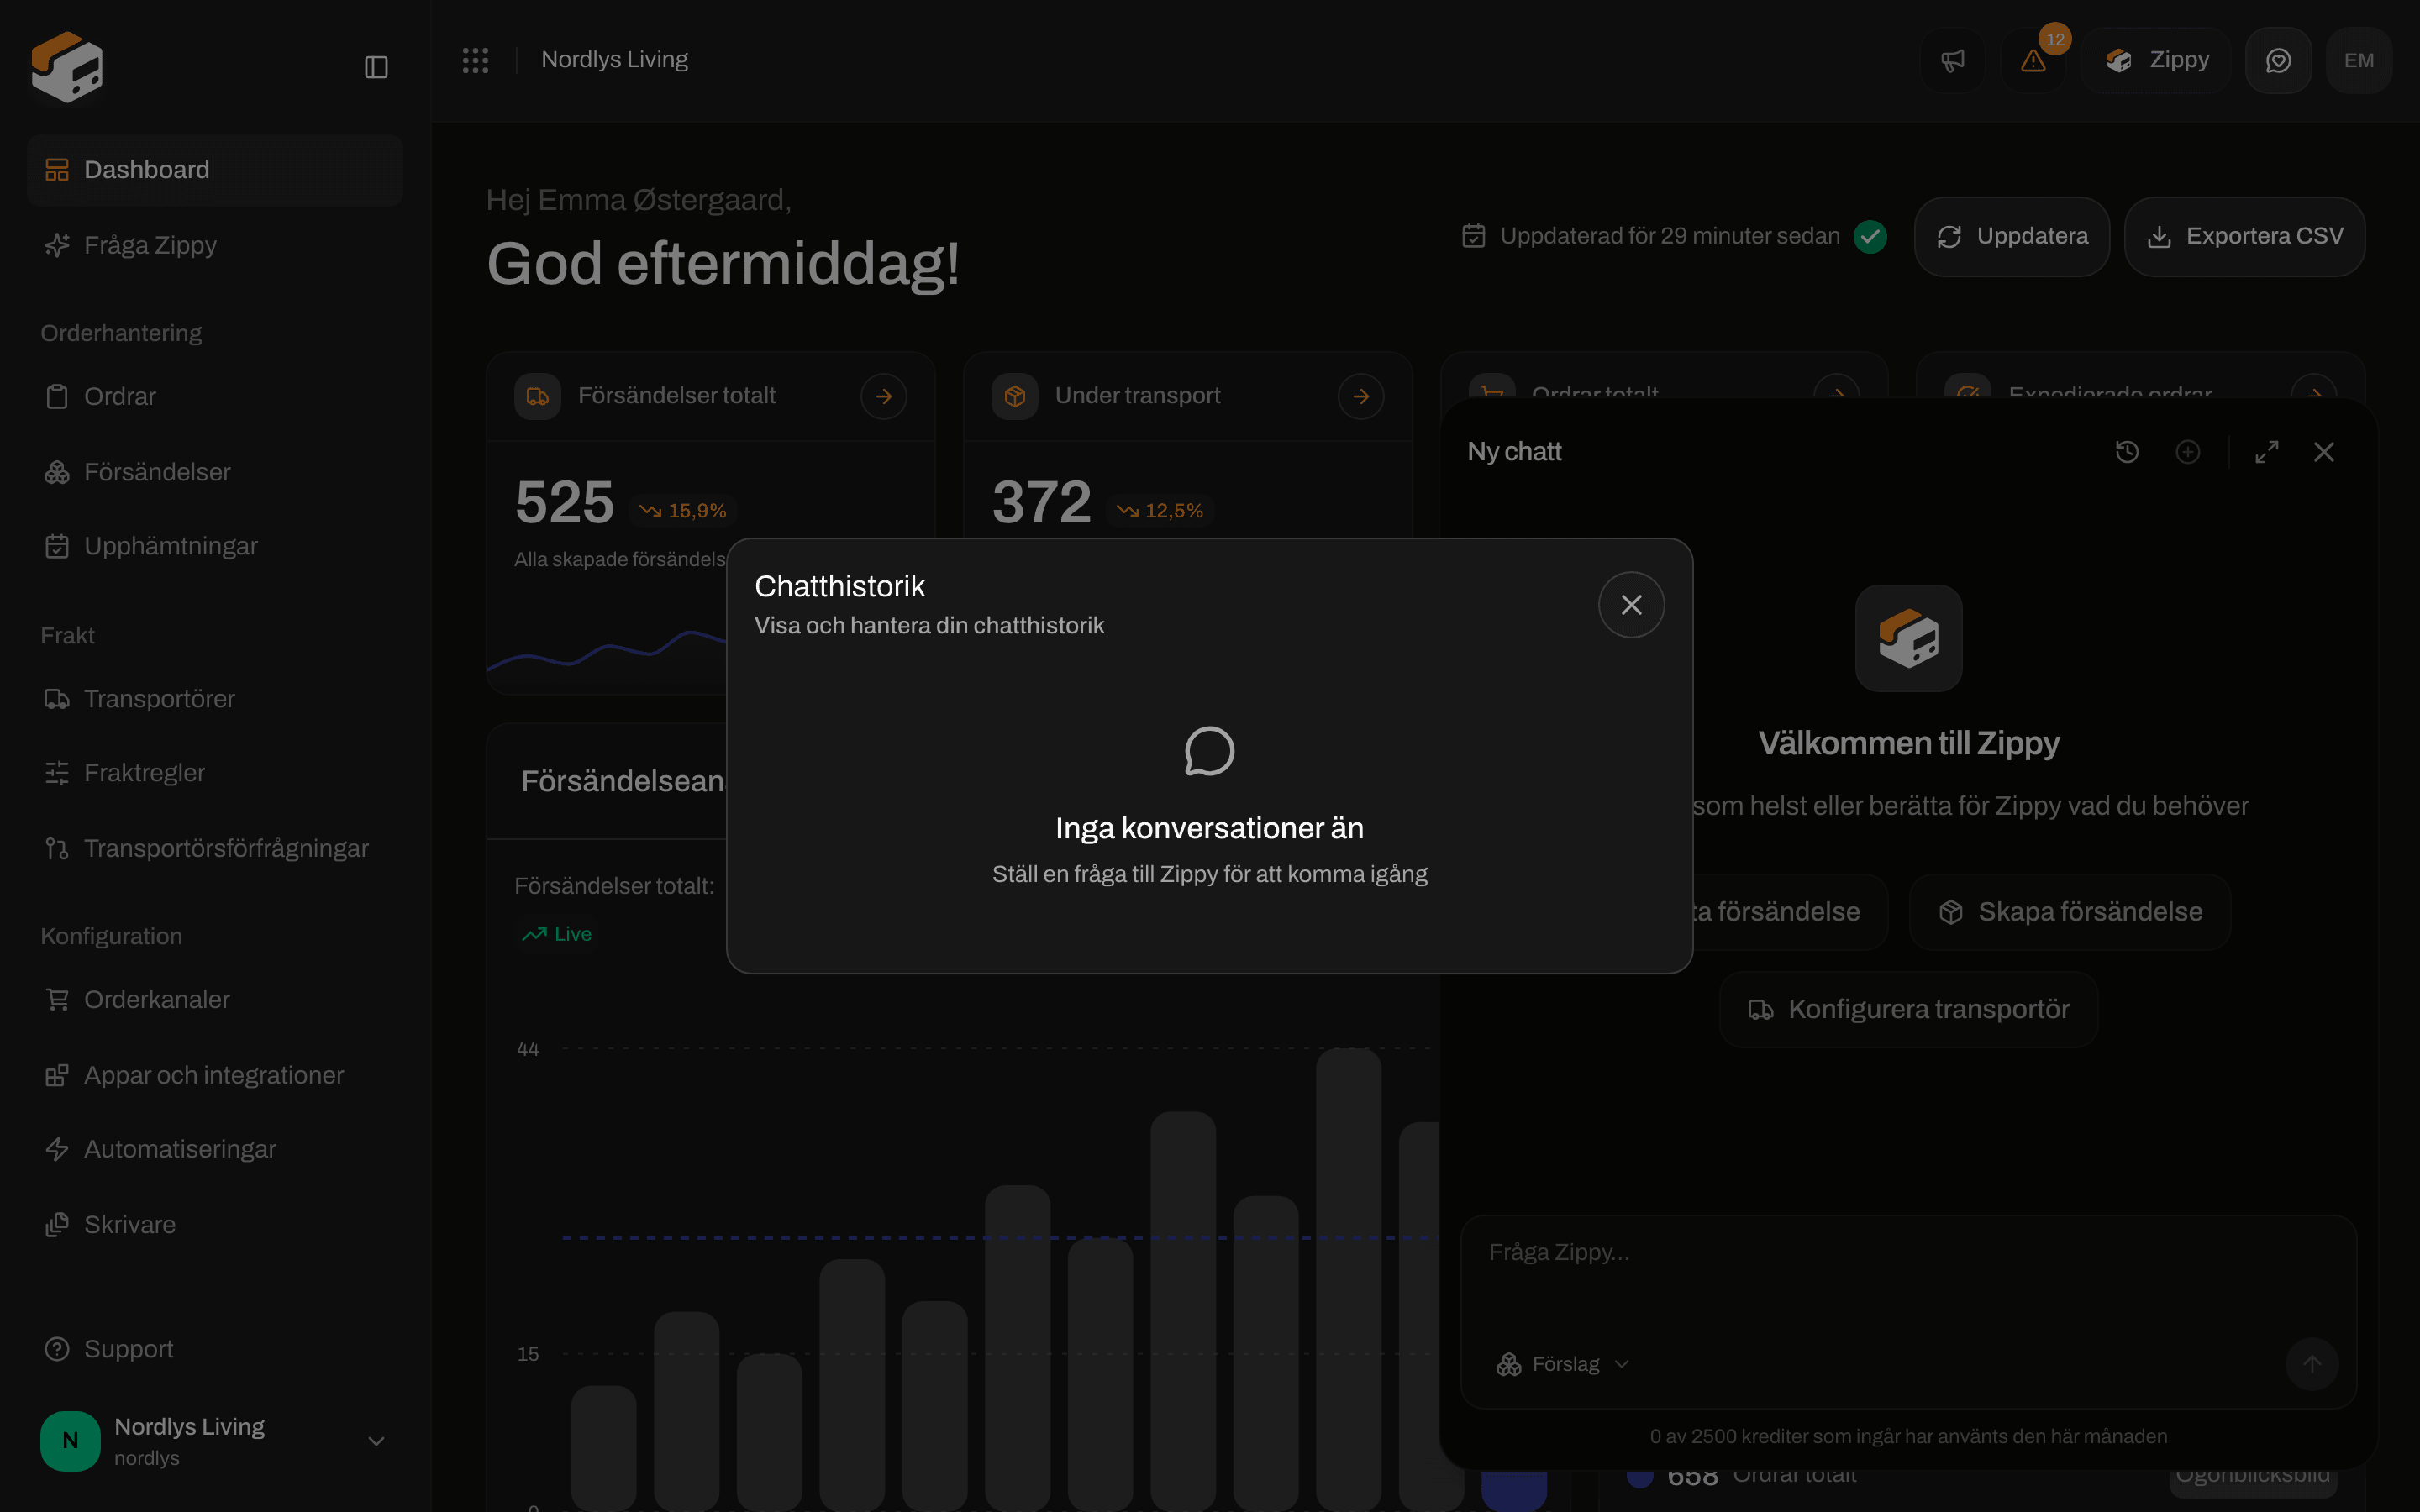Close the Ny chatt panel

click(x=2324, y=452)
